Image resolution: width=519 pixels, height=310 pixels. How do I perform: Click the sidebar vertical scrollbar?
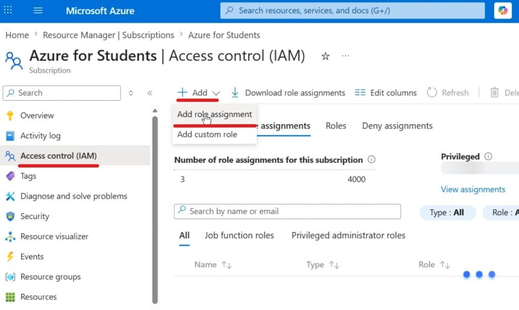click(x=155, y=210)
